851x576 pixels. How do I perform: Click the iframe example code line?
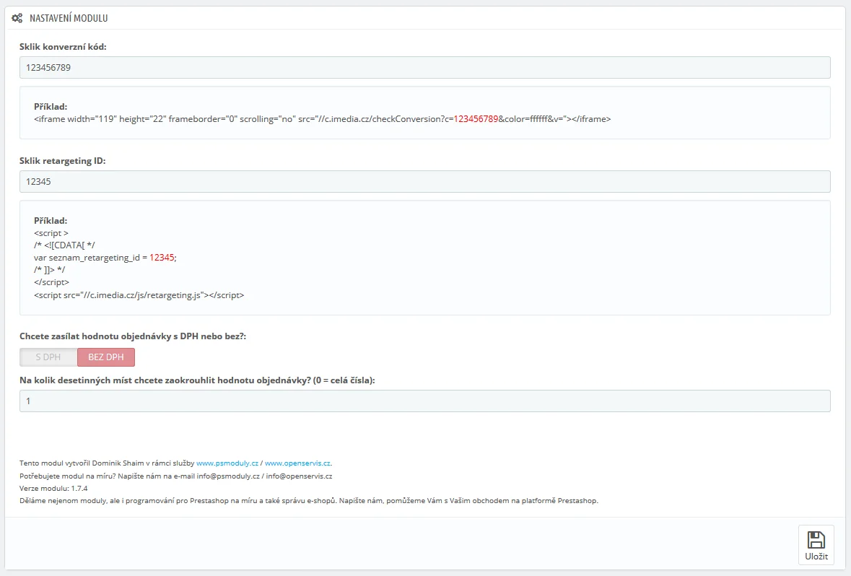[322, 119]
